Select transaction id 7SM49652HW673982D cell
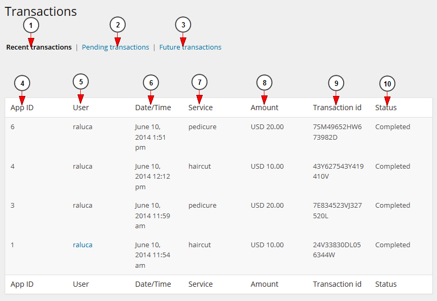The height and width of the screenshot is (301, 437). pyautogui.click(x=337, y=132)
